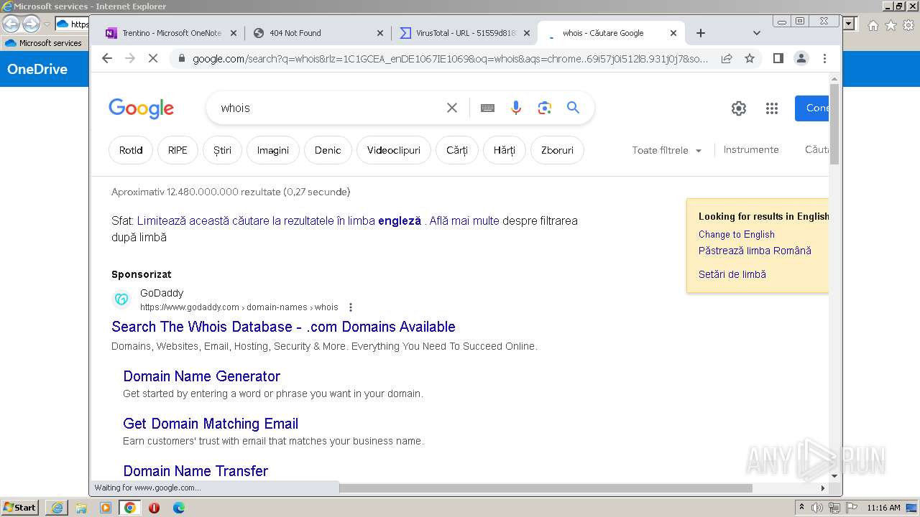Select the Denic filter chip
920x517 pixels.
[328, 150]
